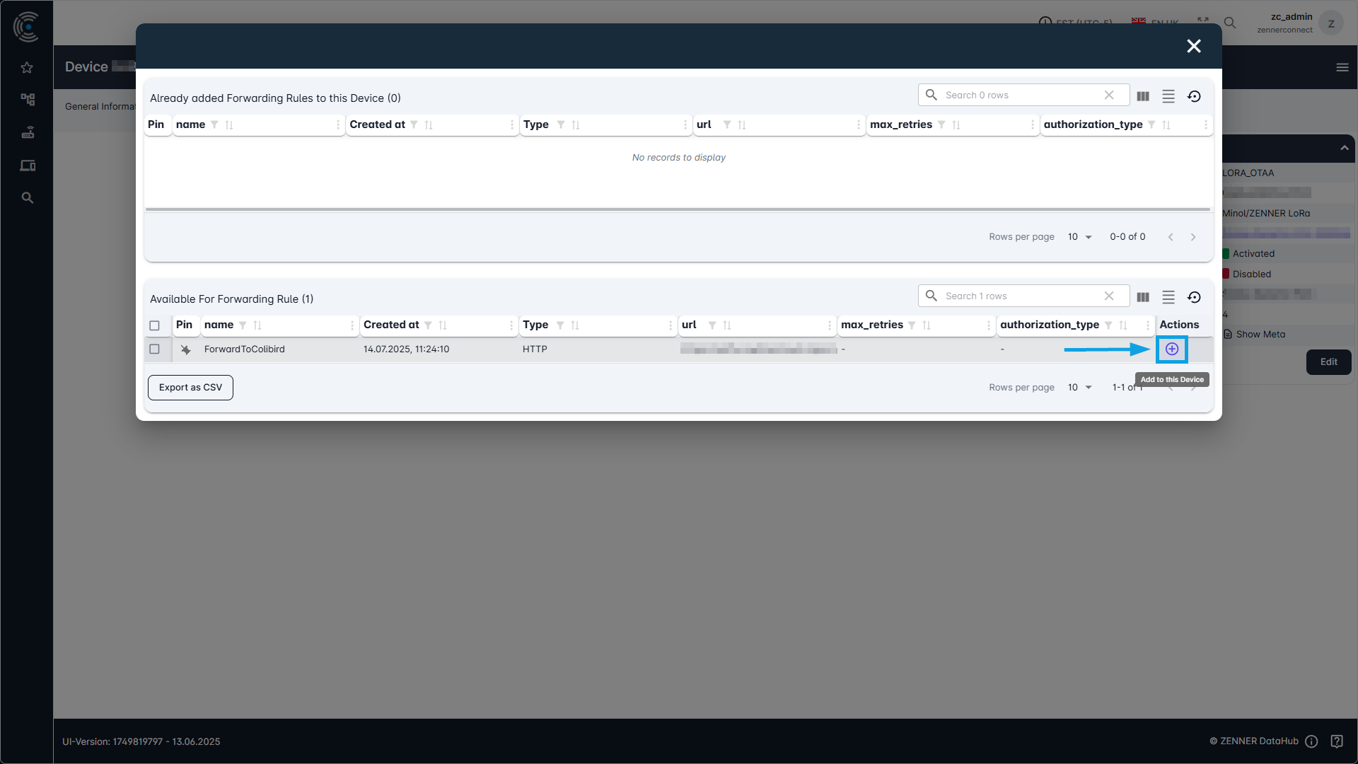Collapse the right info panel with the chevron
Image resolution: width=1358 pixels, height=764 pixels.
click(x=1343, y=149)
